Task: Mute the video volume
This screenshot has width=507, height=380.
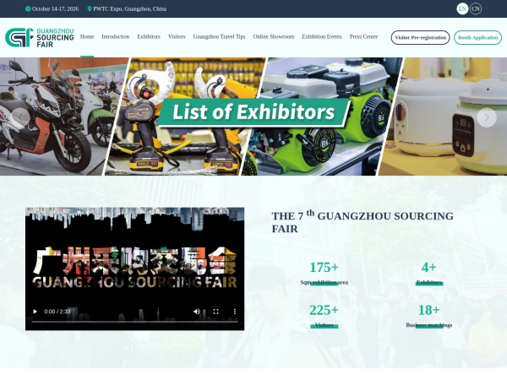Action: 197,312
